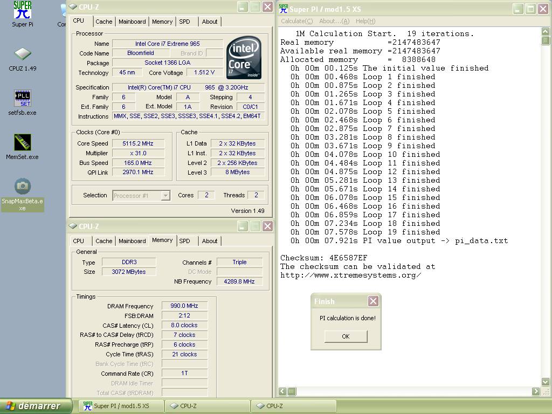Select Cache tab in bottom CPU-Z window
Image resolution: width=552 pixels, height=414 pixels.
[104, 241]
